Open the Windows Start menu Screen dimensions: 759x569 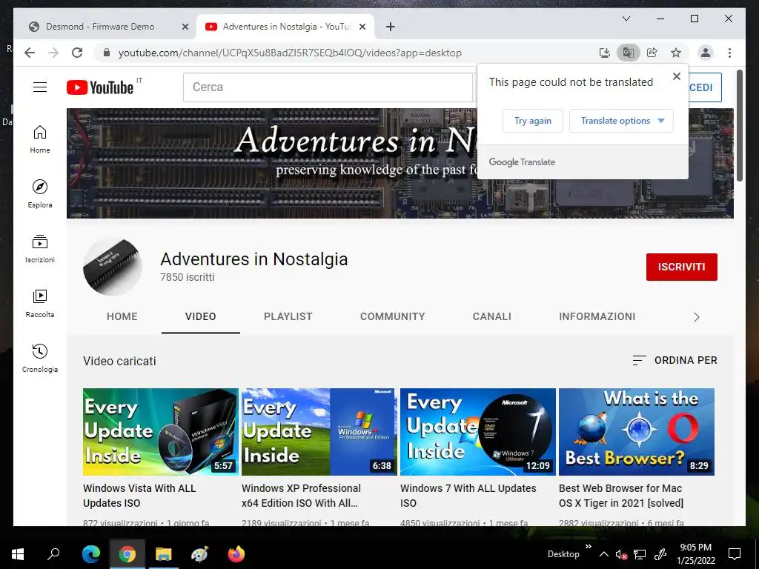(18, 554)
